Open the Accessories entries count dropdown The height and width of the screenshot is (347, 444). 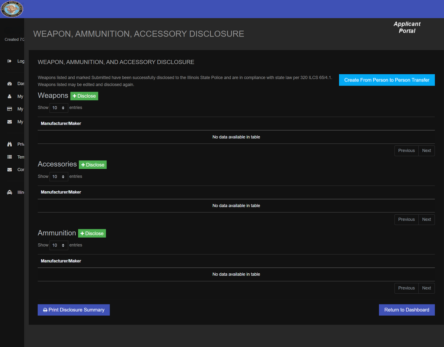59,177
